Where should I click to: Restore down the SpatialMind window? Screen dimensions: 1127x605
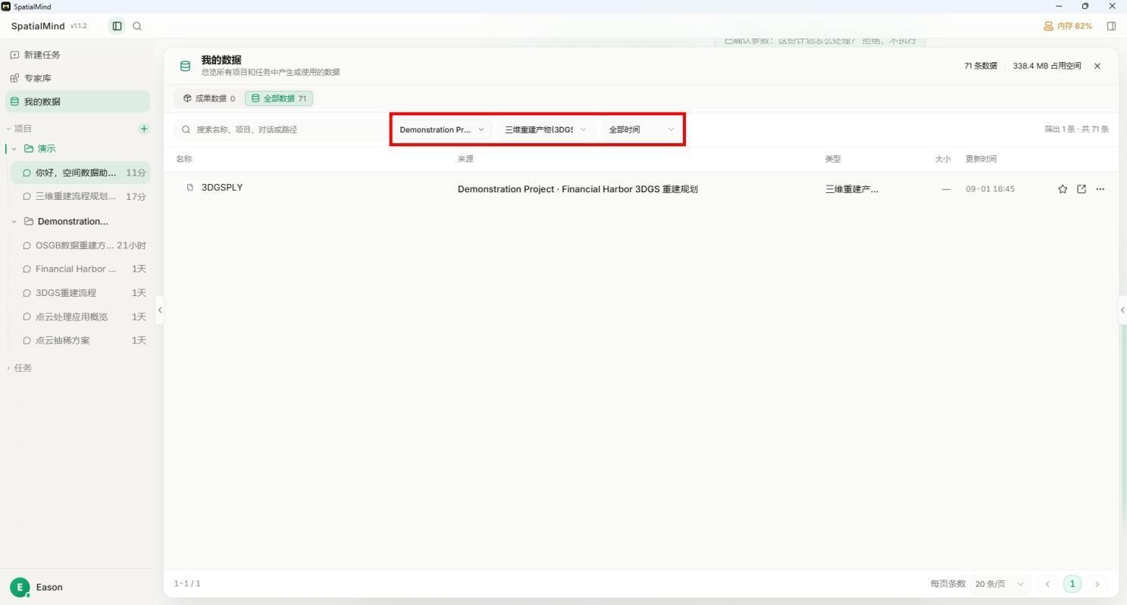(1085, 6)
